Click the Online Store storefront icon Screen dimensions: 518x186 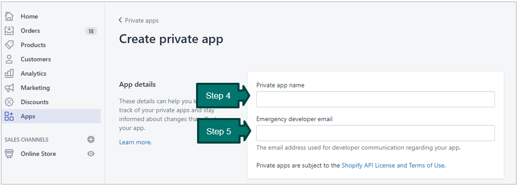pyautogui.click(x=9, y=154)
